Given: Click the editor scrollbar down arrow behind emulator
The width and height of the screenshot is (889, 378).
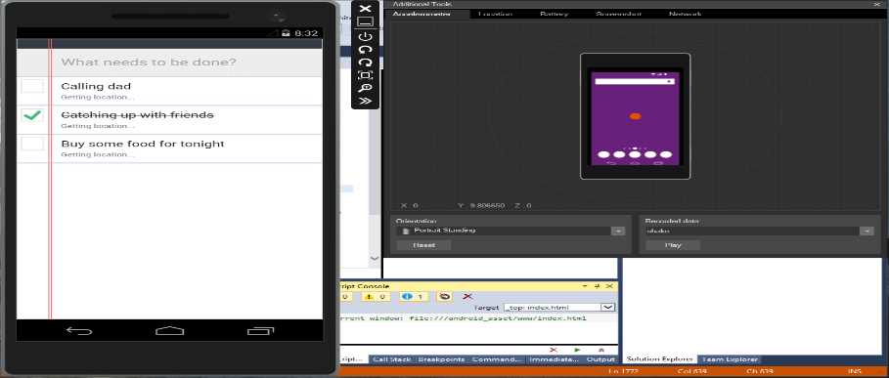Looking at the screenshot, I should tap(375, 258).
